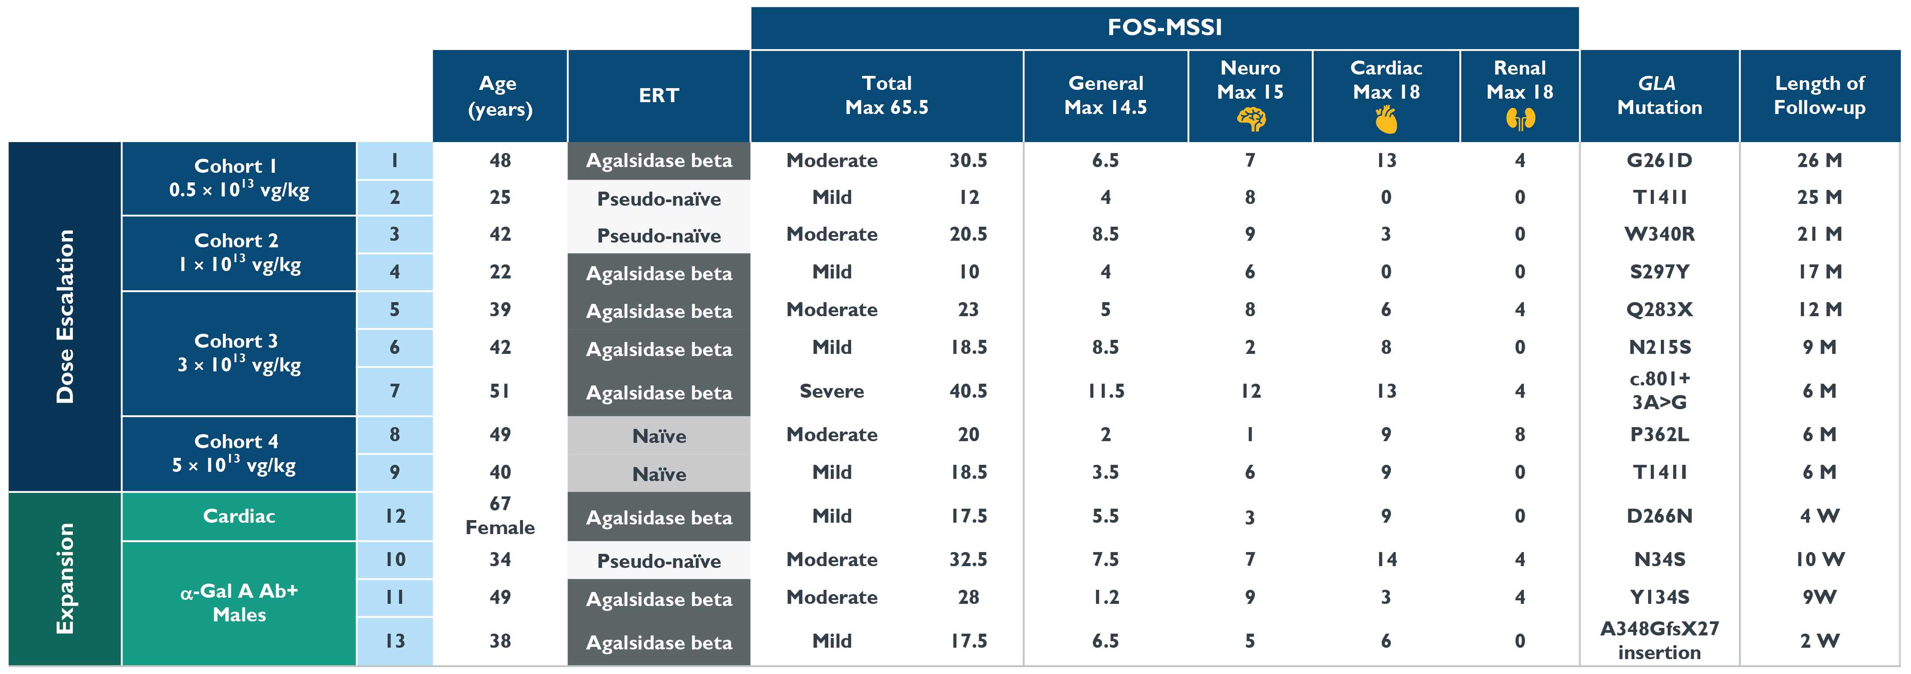Click the Cohort 4 dose label
1911x674 pixels.
[238, 453]
